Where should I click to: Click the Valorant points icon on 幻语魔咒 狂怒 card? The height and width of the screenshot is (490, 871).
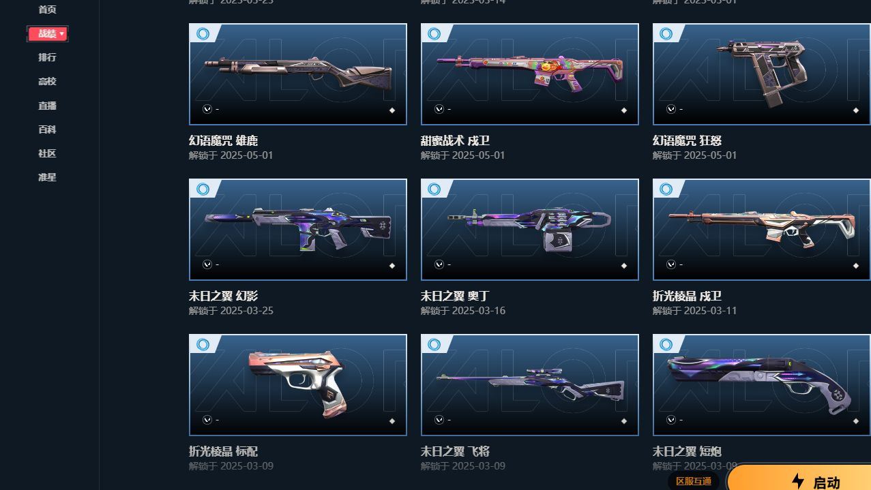671,109
